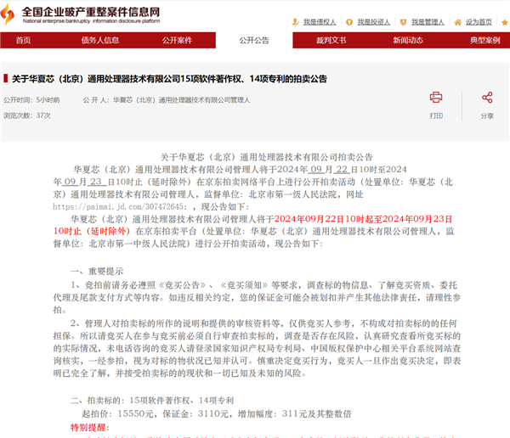
Task: Click the site flame logo icon
Action: [7, 14]
